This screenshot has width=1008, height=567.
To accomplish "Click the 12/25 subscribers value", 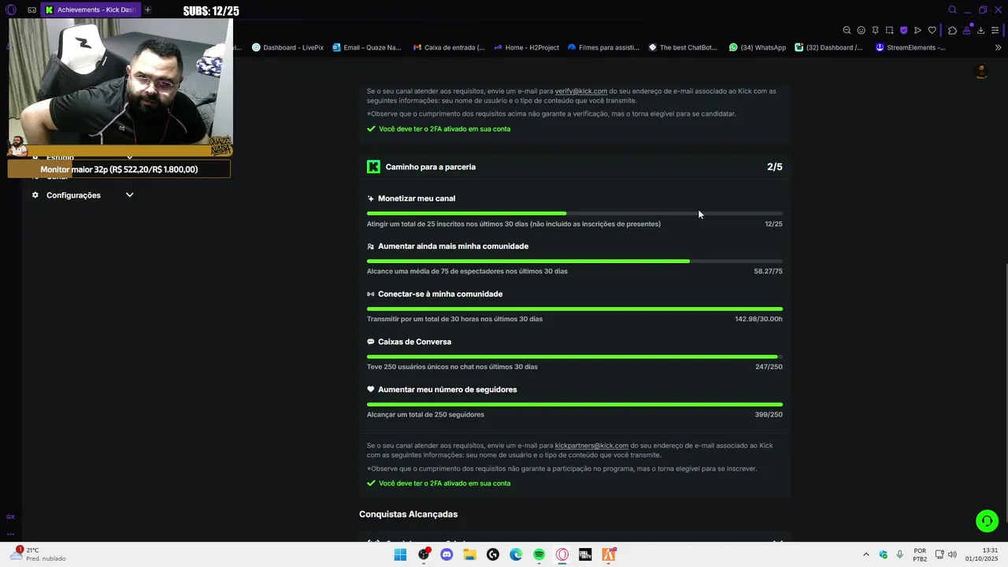I will pos(773,224).
